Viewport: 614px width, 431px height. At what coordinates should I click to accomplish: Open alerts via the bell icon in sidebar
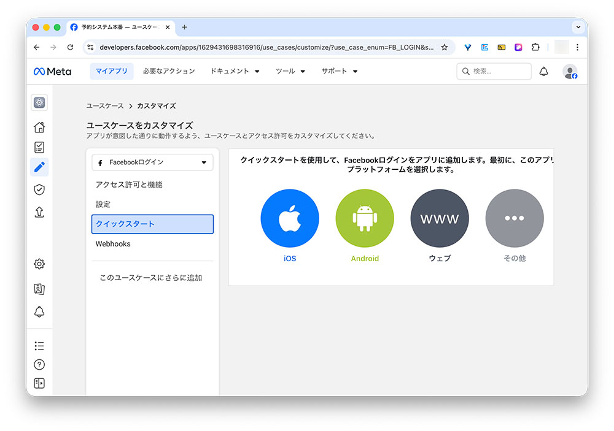click(x=39, y=312)
